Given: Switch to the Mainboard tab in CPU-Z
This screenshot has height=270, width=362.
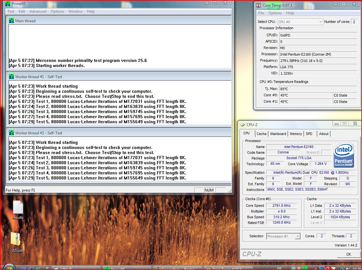Looking at the screenshot, I should click(x=278, y=134).
